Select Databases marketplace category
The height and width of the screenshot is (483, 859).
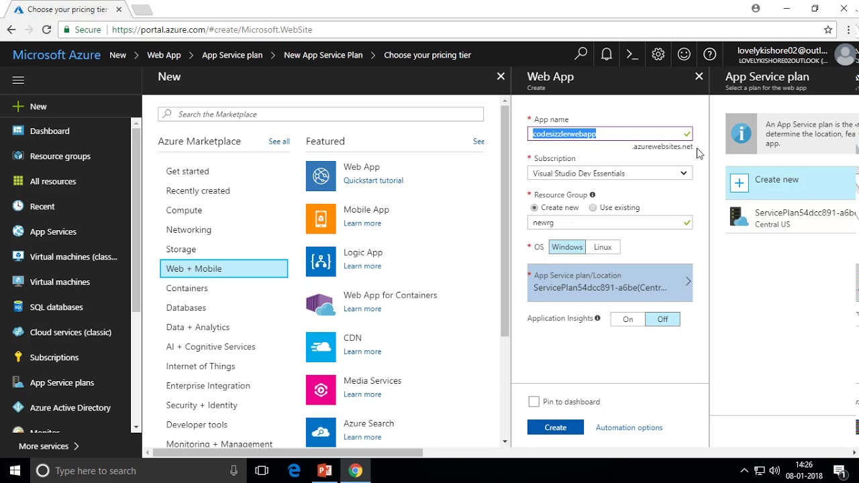pos(186,308)
